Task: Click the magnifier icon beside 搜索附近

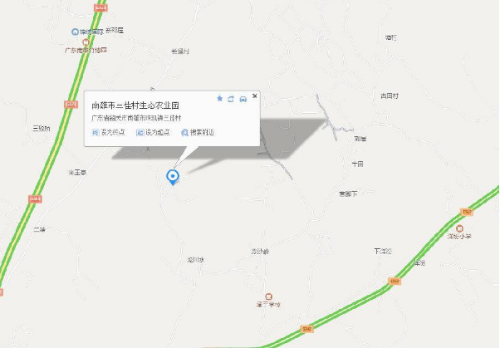Action: pyautogui.click(x=184, y=133)
